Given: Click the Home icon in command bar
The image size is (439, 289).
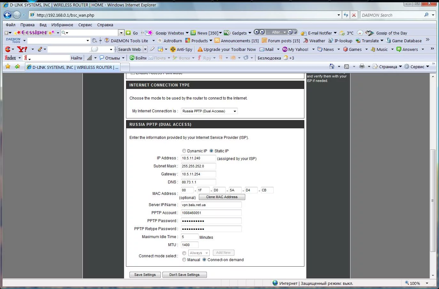Looking at the screenshot, I should 332,67.
